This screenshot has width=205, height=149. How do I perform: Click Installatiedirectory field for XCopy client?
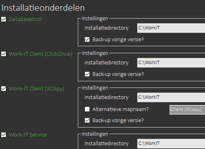[171, 97]
